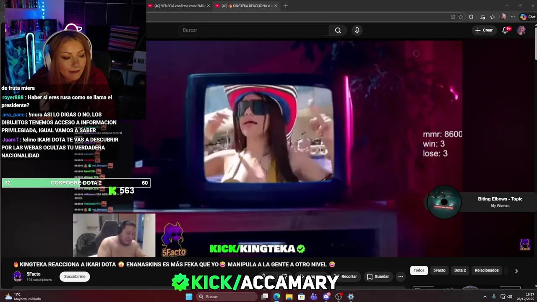Select the Relacionados filter chip
537x302 pixels.
(487, 271)
